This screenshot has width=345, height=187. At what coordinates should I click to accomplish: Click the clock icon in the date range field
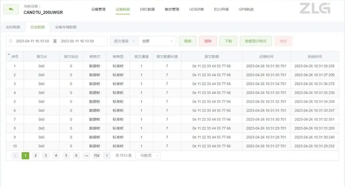[x=11, y=41]
